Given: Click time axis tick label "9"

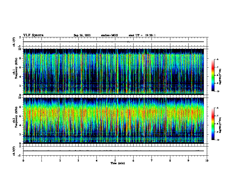Looking at the screenshot, I should tap(188, 161).
